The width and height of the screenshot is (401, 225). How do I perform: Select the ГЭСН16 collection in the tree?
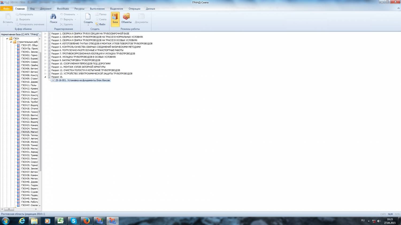[x=29, y=102]
